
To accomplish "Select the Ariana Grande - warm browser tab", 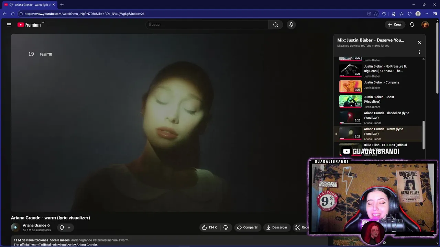I will pyautogui.click(x=30, y=4).
